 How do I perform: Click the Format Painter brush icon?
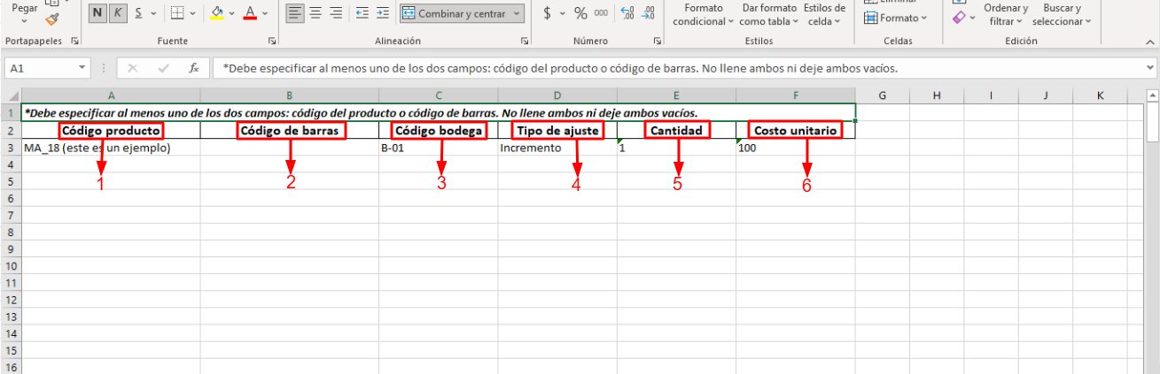coord(52,19)
